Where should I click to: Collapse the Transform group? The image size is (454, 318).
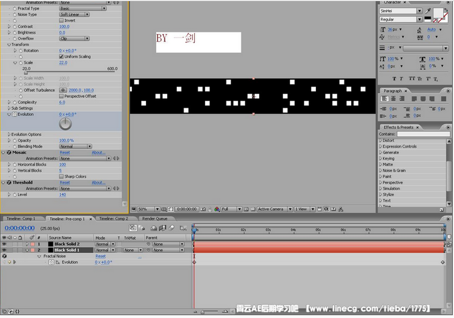tap(9, 45)
